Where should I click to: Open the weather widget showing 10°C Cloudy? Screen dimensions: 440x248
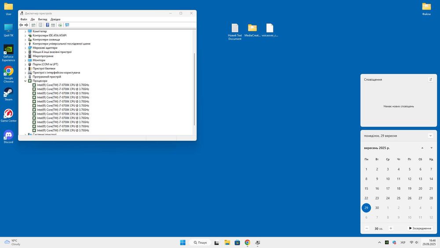click(12, 242)
